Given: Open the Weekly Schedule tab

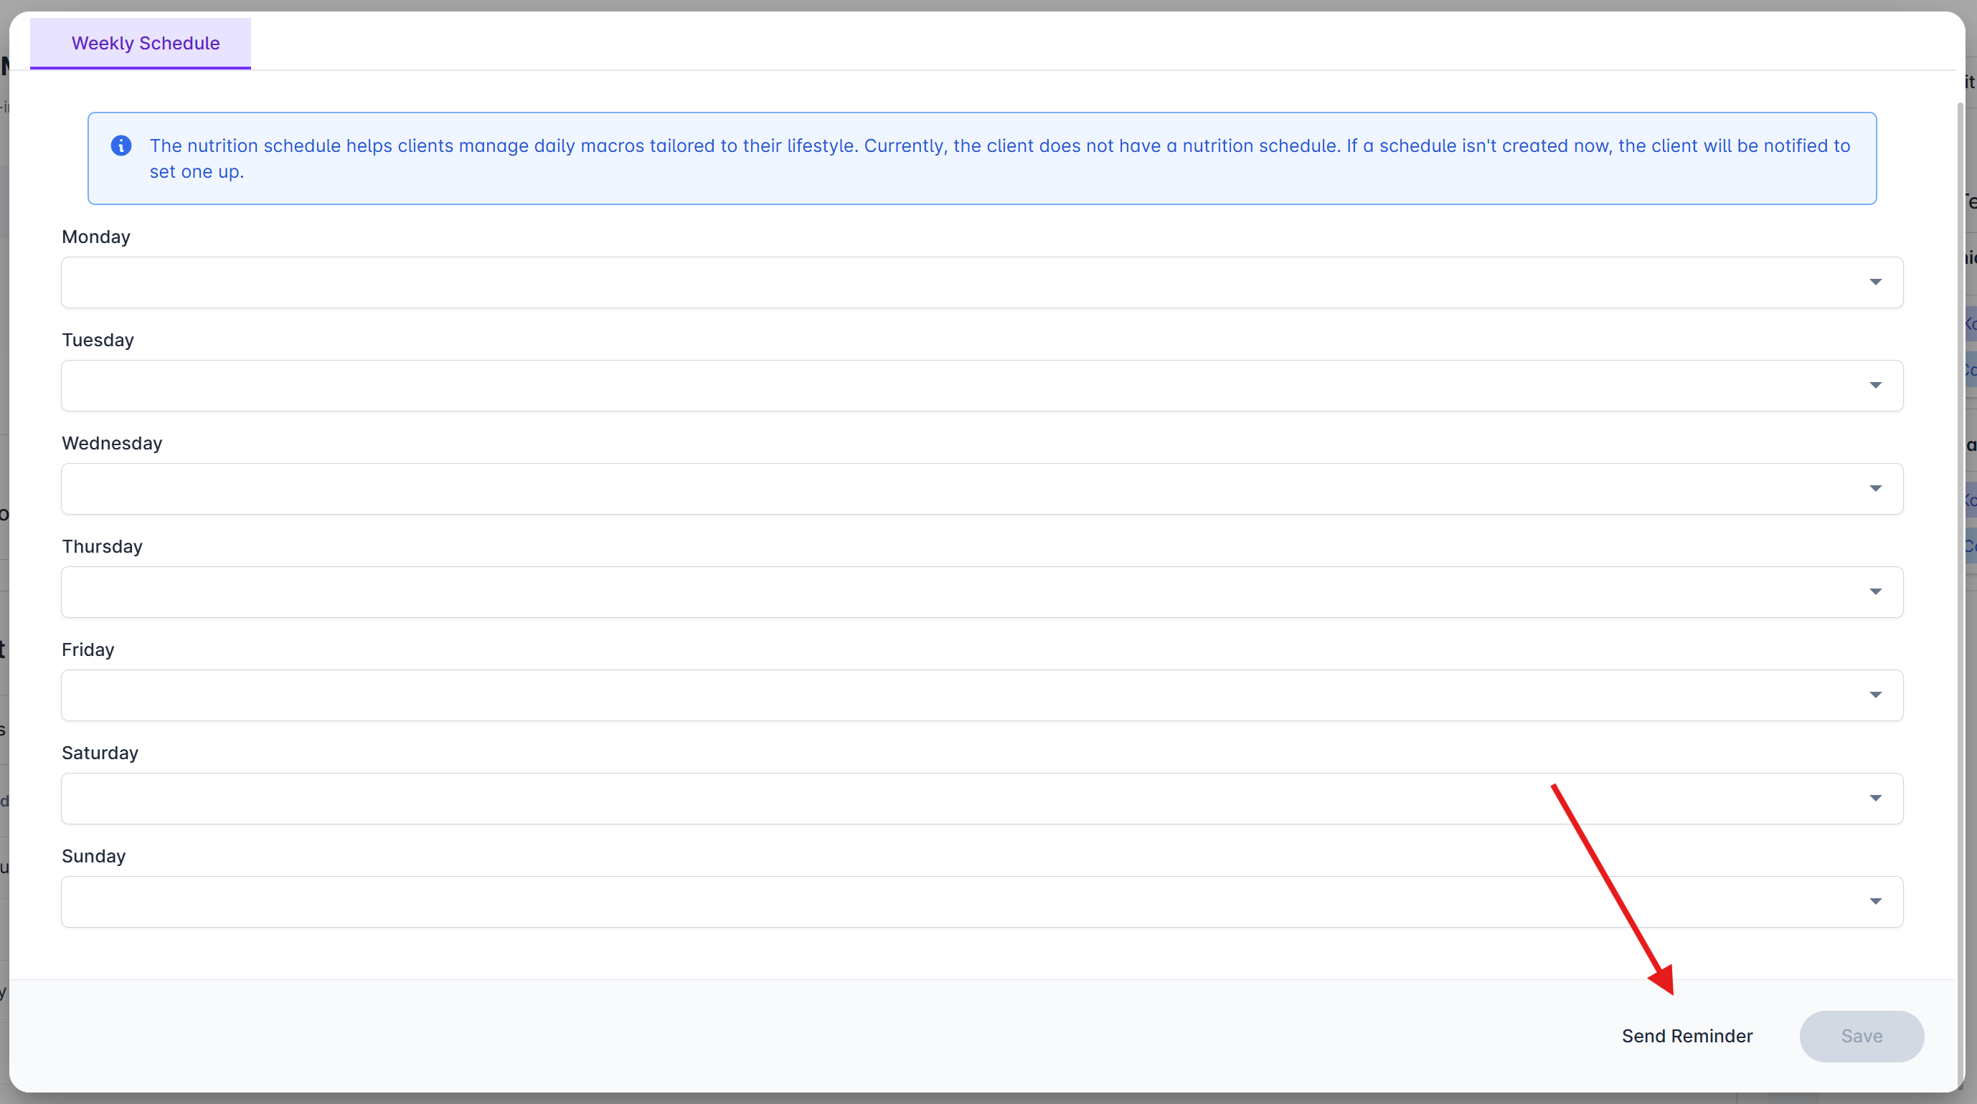Looking at the screenshot, I should point(141,43).
